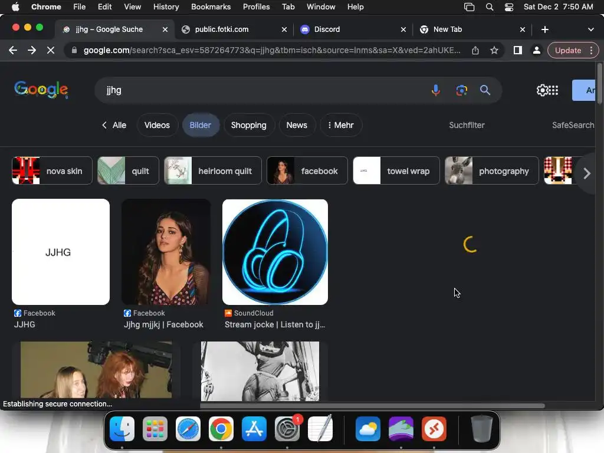Open the JJHG white image result
604x453 pixels.
[x=61, y=252]
